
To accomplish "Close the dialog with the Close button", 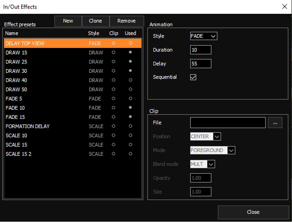I will pyautogui.click(x=253, y=212).
